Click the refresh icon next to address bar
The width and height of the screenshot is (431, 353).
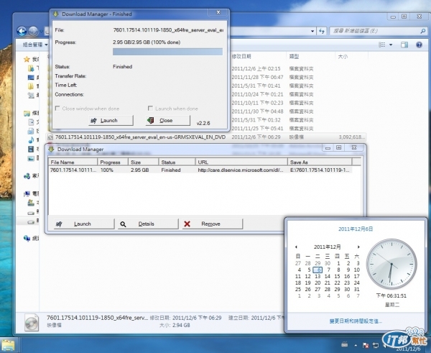coord(322,31)
